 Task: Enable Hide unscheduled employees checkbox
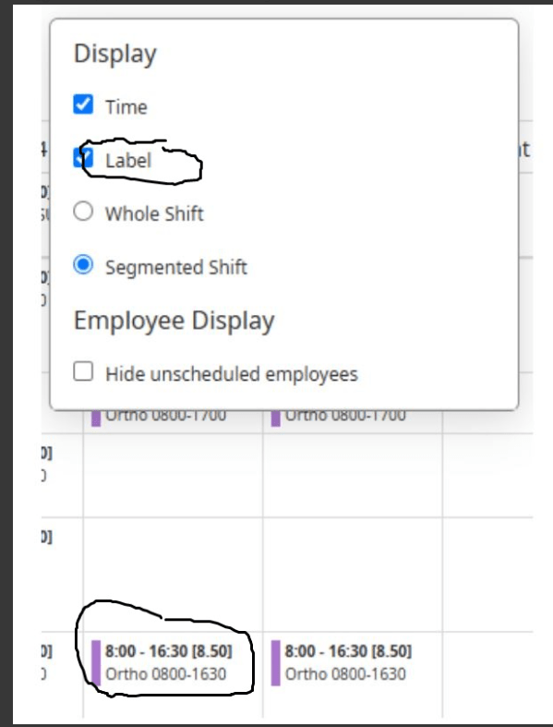(x=83, y=371)
